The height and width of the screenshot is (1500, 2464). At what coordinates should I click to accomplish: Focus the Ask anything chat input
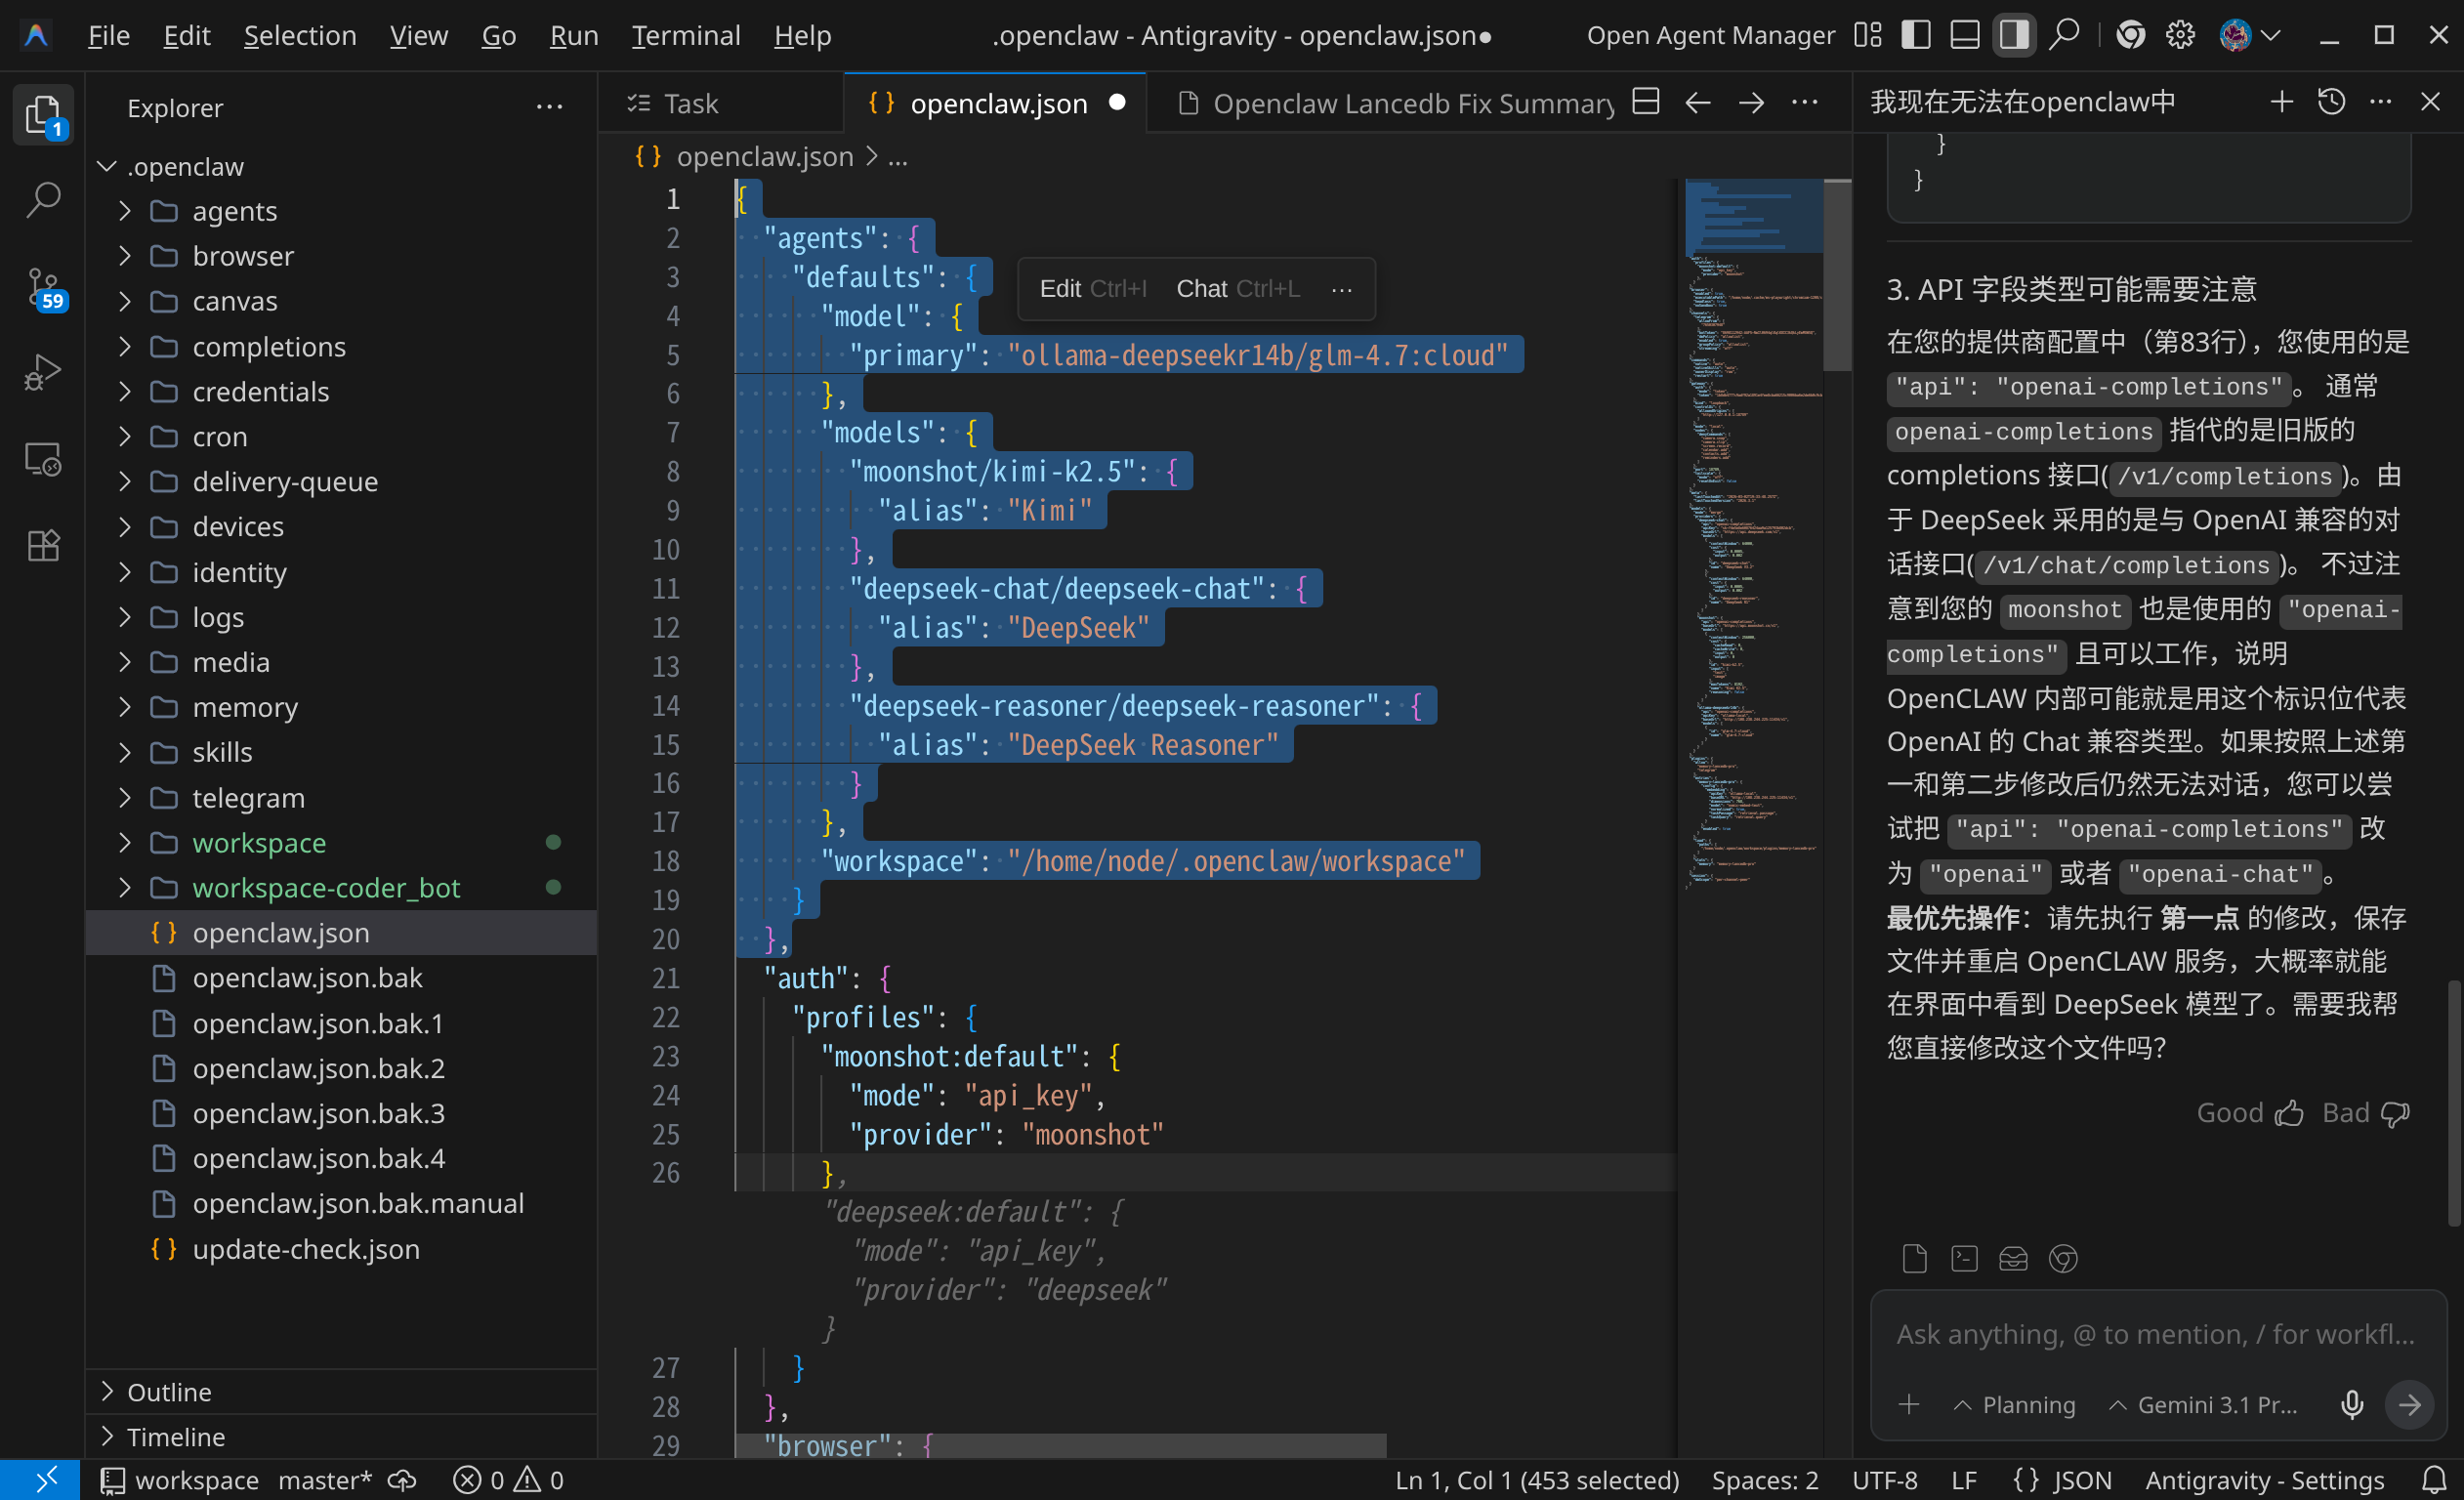(2155, 1334)
